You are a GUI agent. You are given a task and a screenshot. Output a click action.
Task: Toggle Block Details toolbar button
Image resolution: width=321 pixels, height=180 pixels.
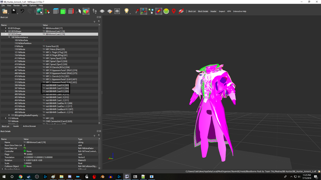coord(203,12)
